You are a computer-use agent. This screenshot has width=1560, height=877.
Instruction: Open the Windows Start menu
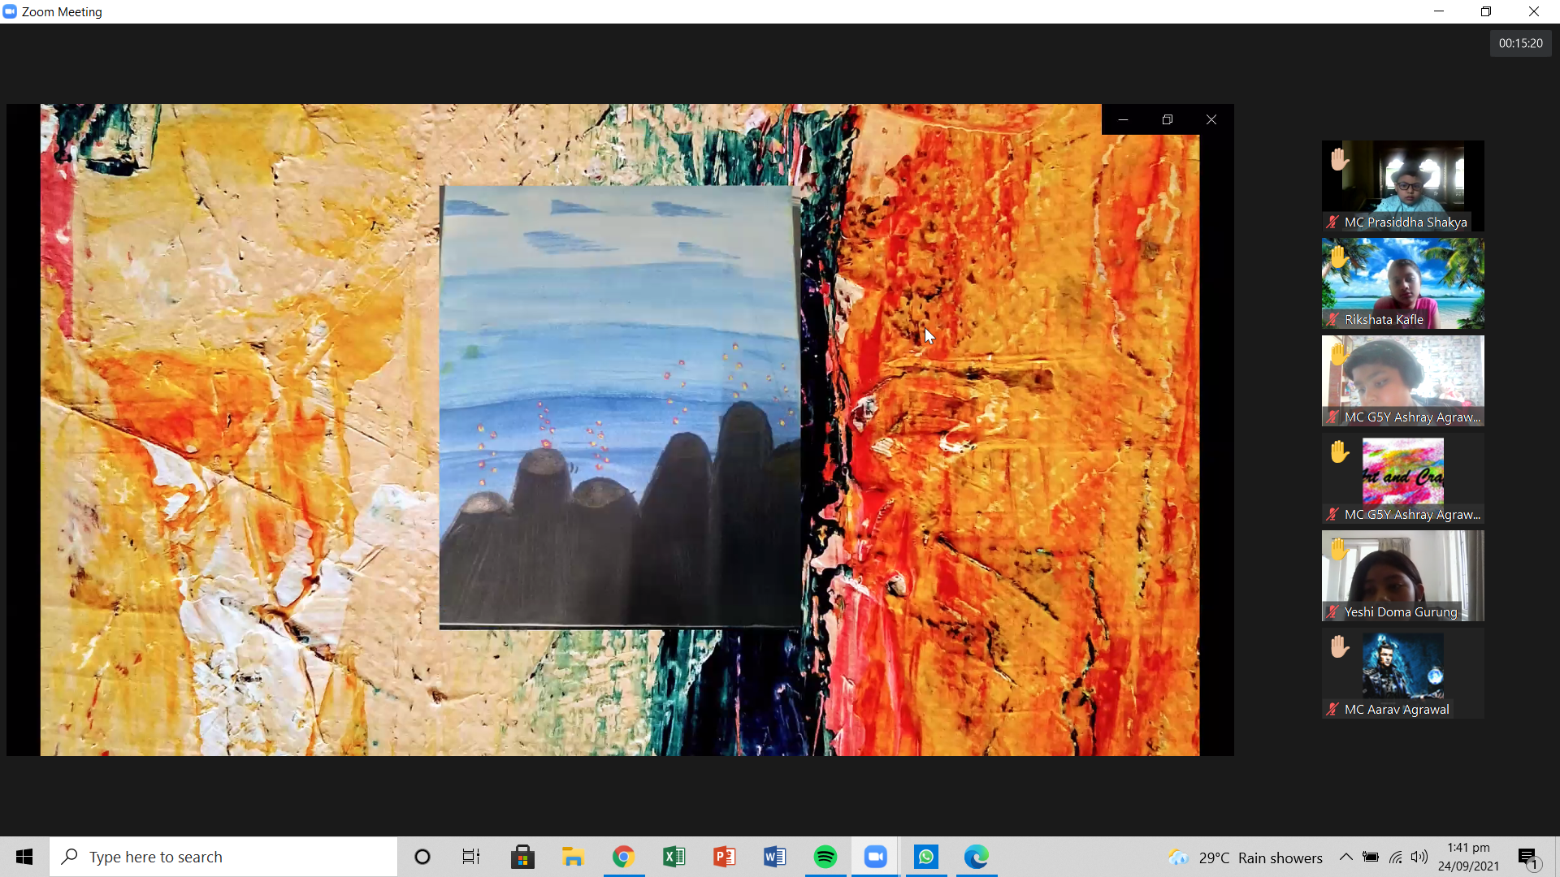pos(24,857)
